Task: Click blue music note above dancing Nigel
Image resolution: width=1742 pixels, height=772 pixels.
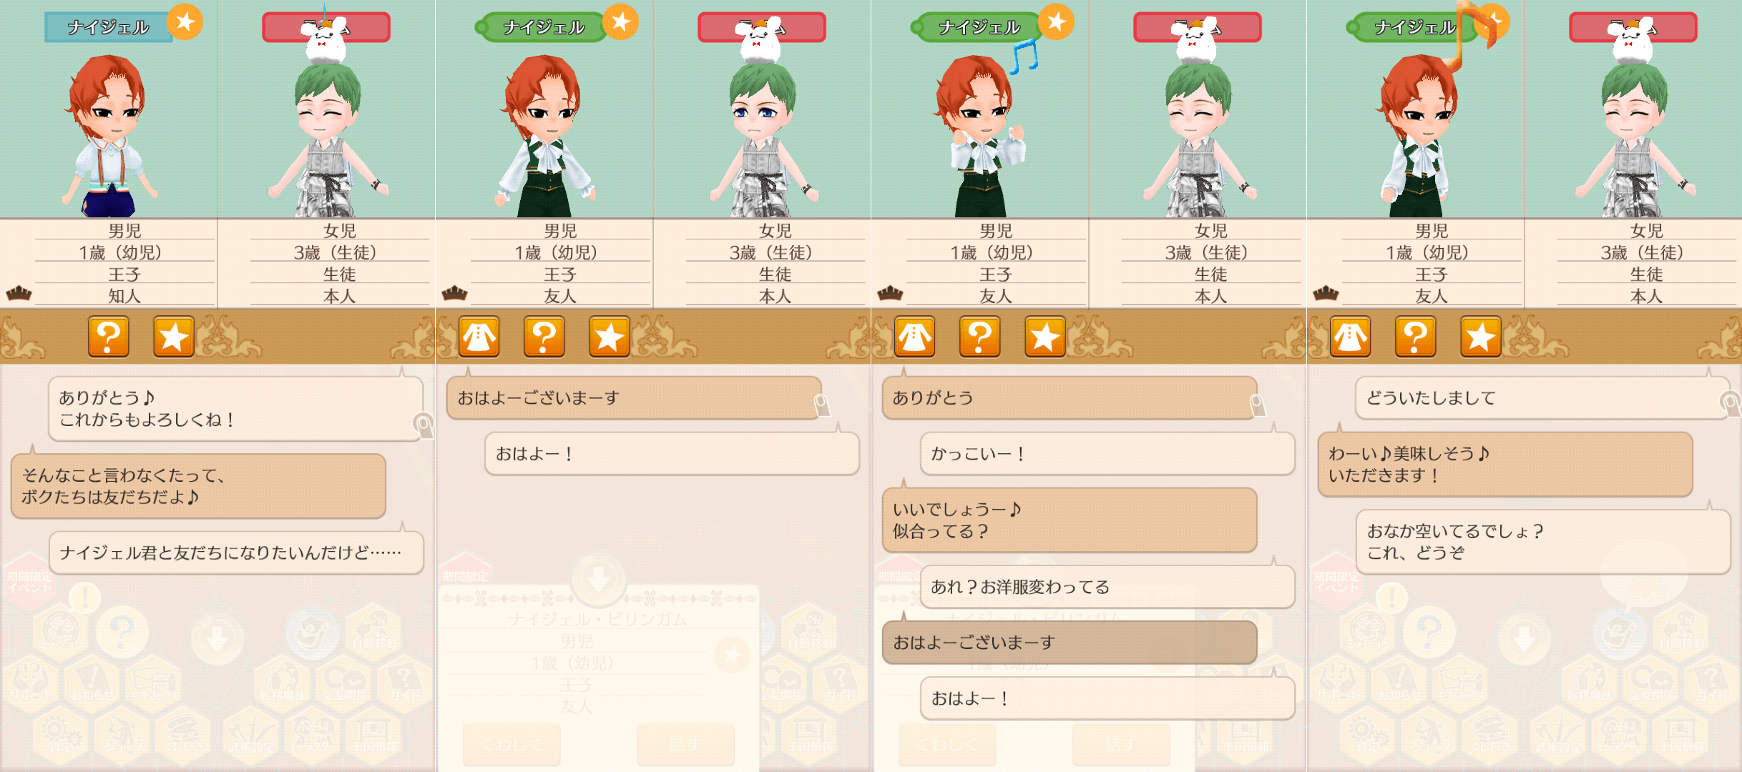Action: pyautogui.click(x=1024, y=56)
